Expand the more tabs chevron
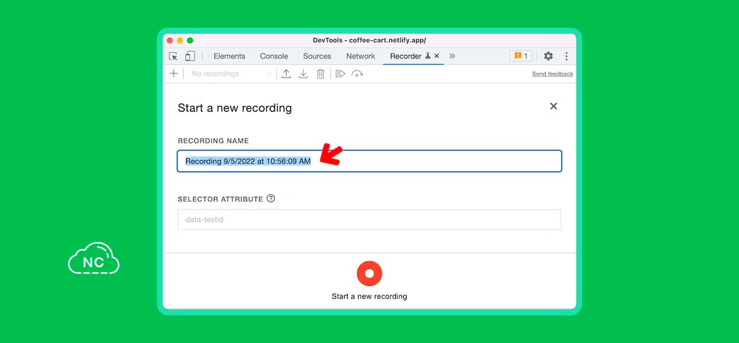Image resolution: width=739 pixels, height=343 pixels. click(x=452, y=56)
